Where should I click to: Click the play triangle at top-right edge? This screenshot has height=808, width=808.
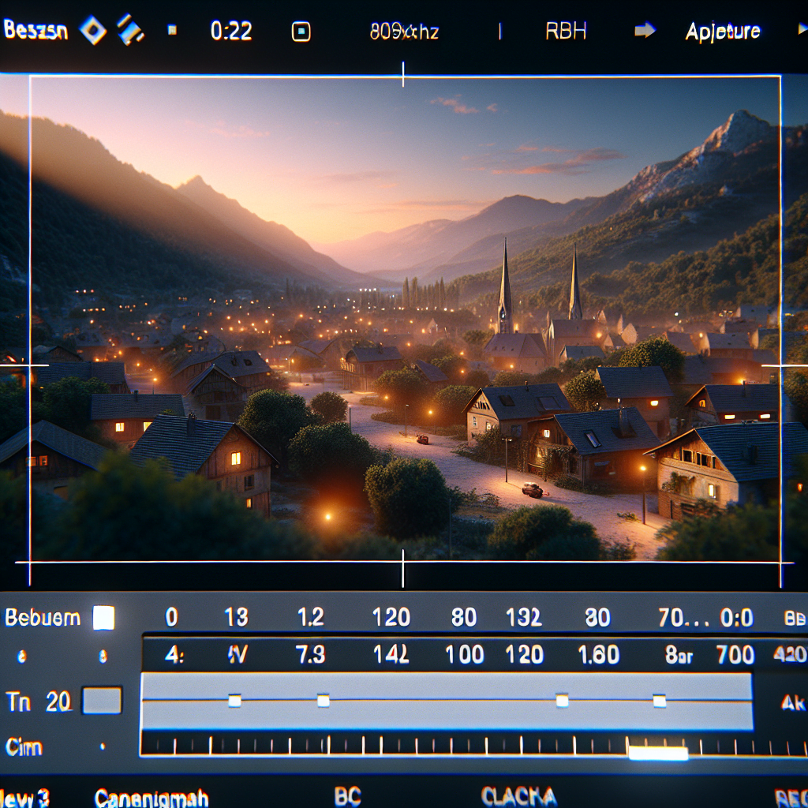tap(802, 31)
